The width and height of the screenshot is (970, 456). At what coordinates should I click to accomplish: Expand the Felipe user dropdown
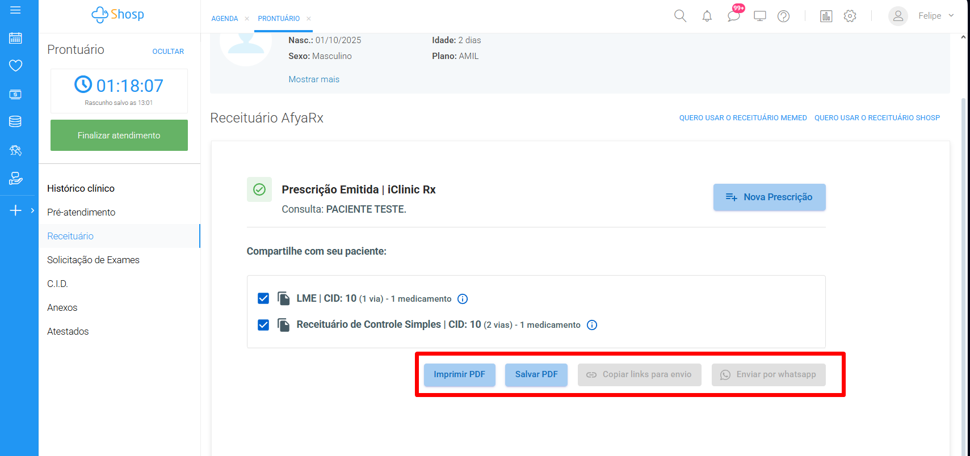(x=951, y=16)
